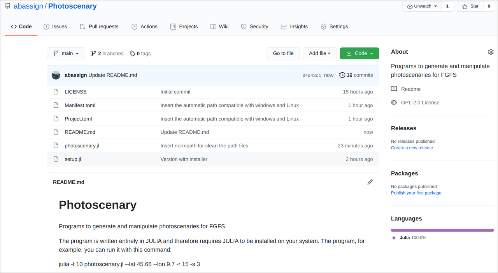Screen dimensions: 498x273
Task: Click the repository icon beside abassign
Action: click(8, 6)
